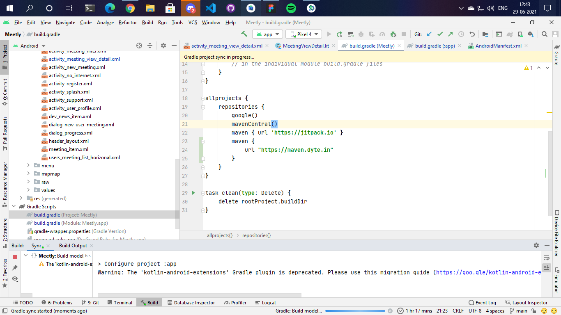Image resolution: width=561 pixels, height=315 pixels.
Task: Open the Project panel settings gear
Action: coord(163,46)
